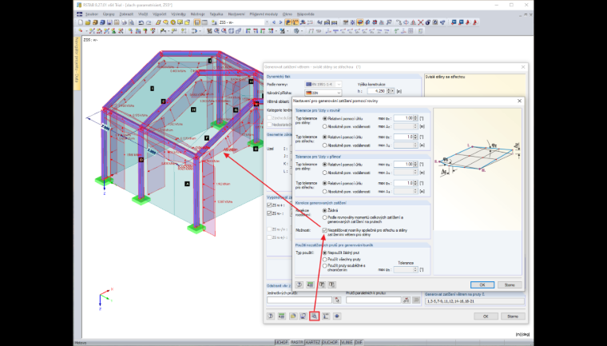Confirm plane settings dialog with OK
This screenshot has width=607, height=346.
pos(482,284)
